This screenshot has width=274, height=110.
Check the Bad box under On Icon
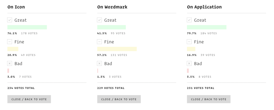[x=10, y=64]
